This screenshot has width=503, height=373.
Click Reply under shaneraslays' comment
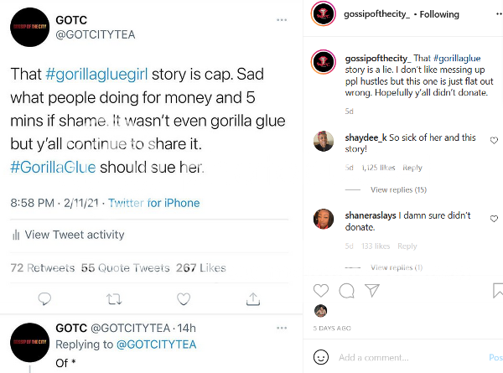[x=407, y=246]
